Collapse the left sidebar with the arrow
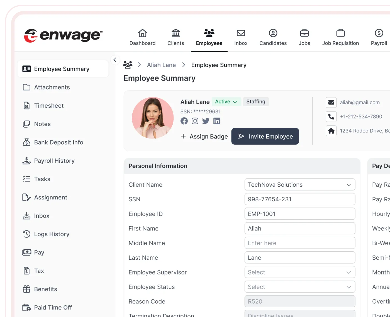This screenshot has height=317, width=390. click(x=115, y=60)
